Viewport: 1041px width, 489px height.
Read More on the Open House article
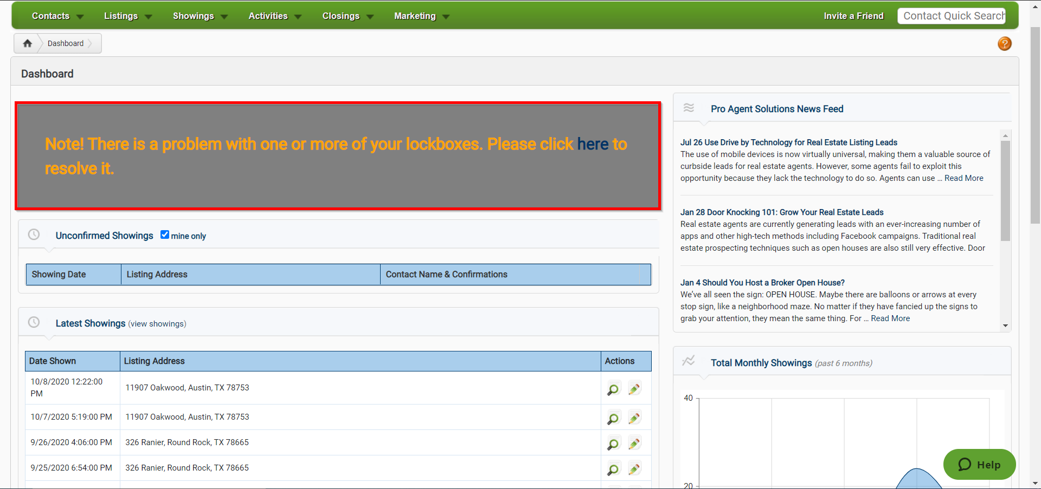[890, 318]
